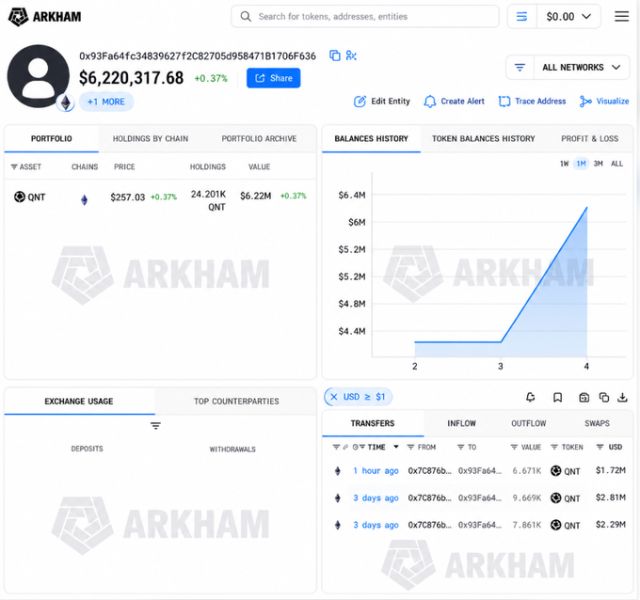Viewport: 640px width, 600px height.
Task: Click the link filter icon in transfers header
Action: click(x=345, y=447)
